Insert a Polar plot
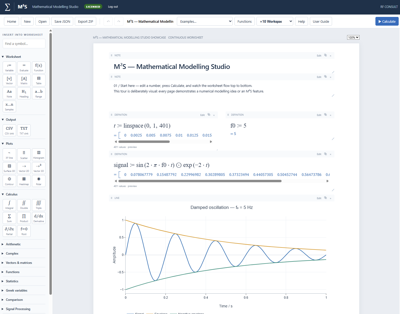Viewport: 400px width, 314px height. pyautogui.click(x=39, y=181)
